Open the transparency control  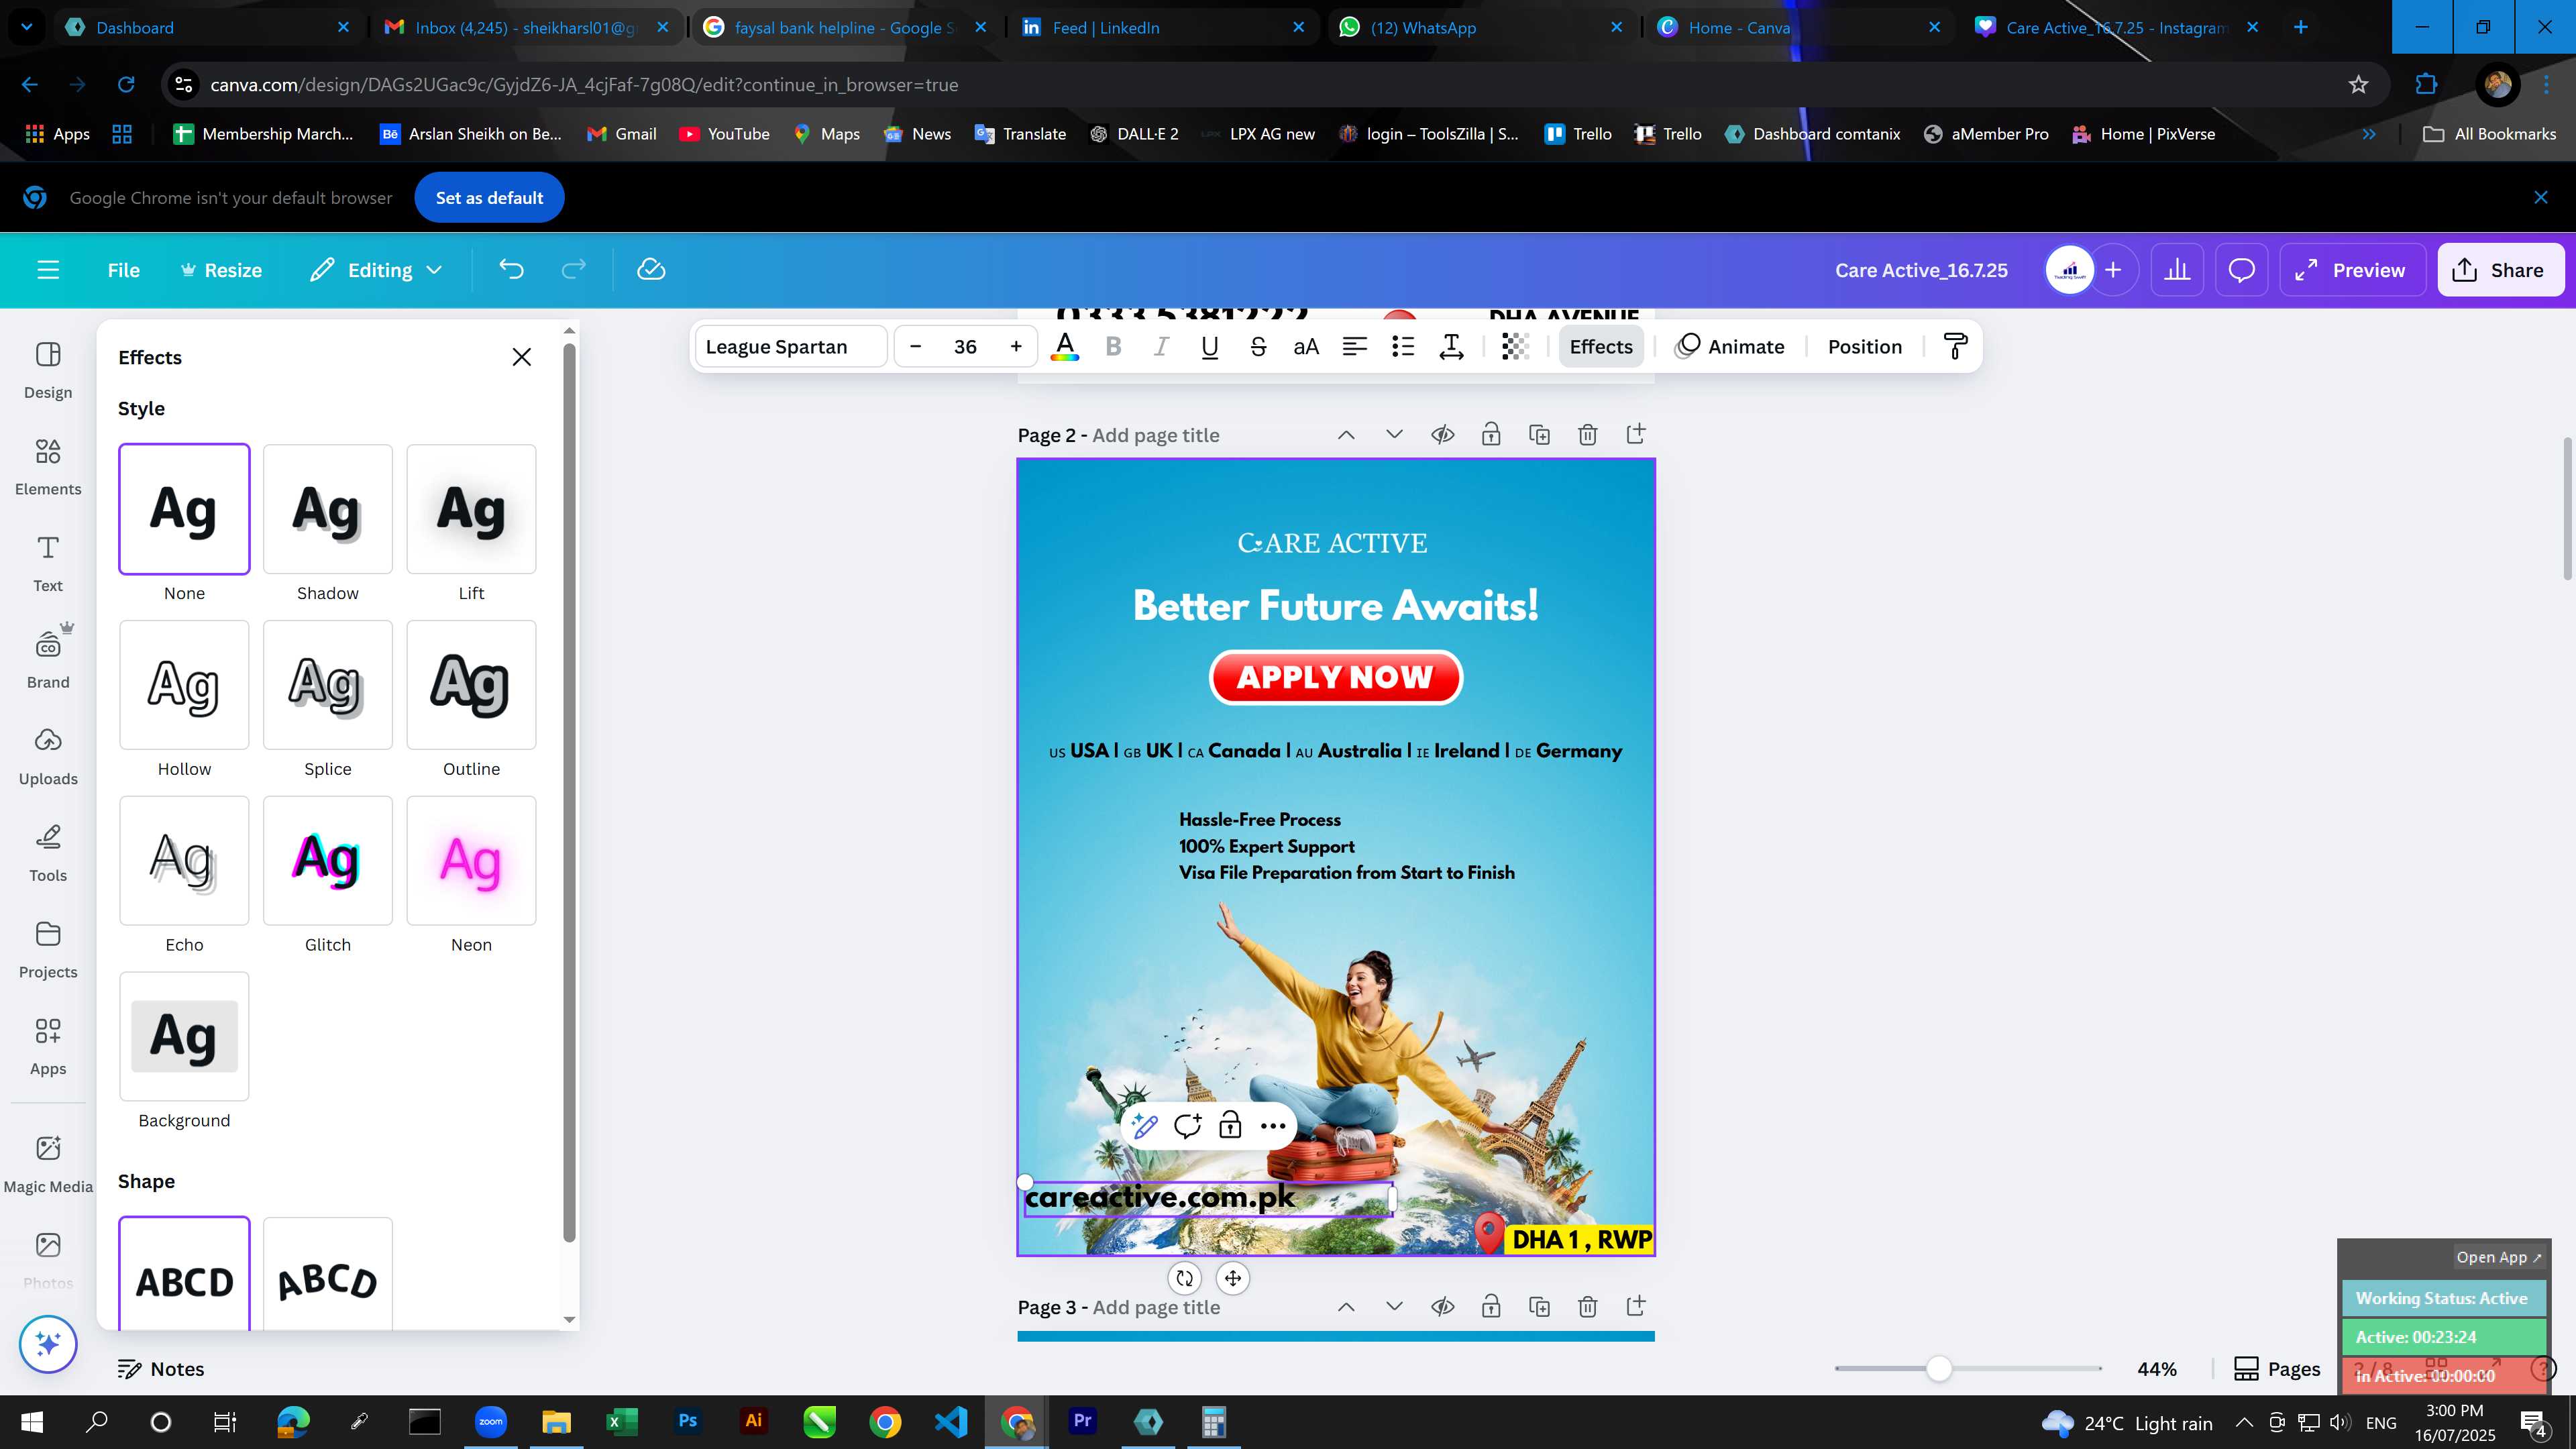[x=1515, y=346]
